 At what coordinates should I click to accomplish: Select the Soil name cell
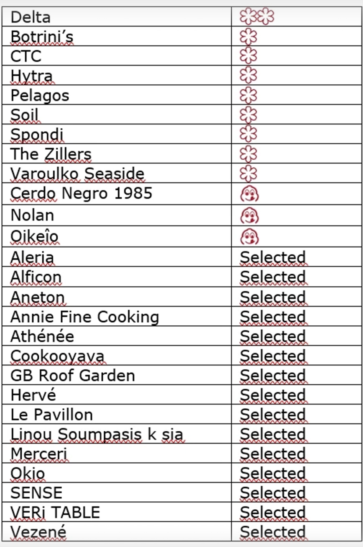click(24, 115)
